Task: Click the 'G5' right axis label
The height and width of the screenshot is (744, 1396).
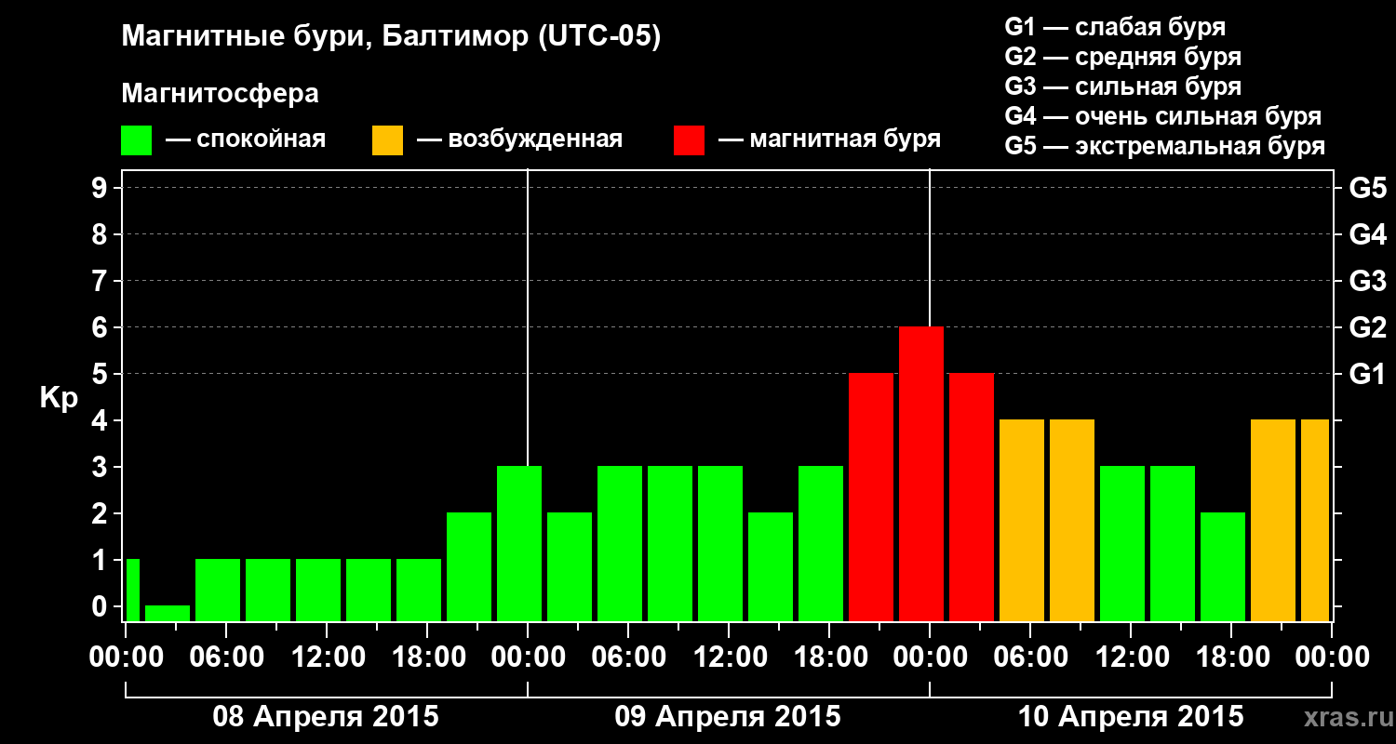Action: tap(1368, 188)
